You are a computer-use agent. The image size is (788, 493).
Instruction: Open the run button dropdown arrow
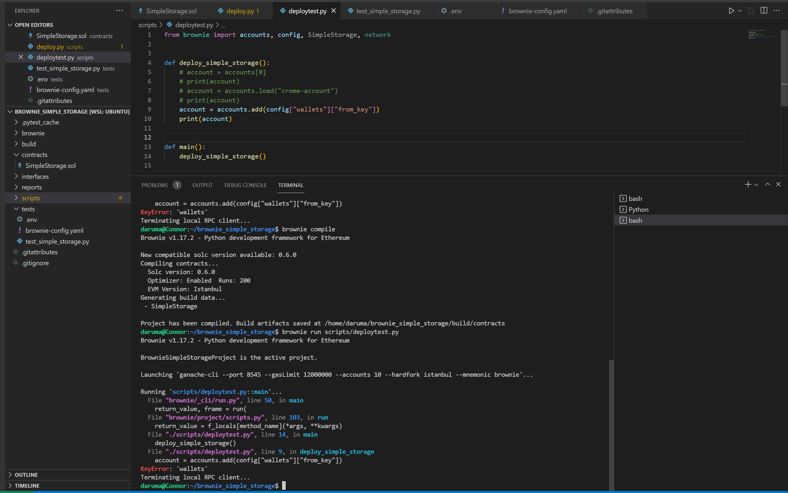[740, 11]
